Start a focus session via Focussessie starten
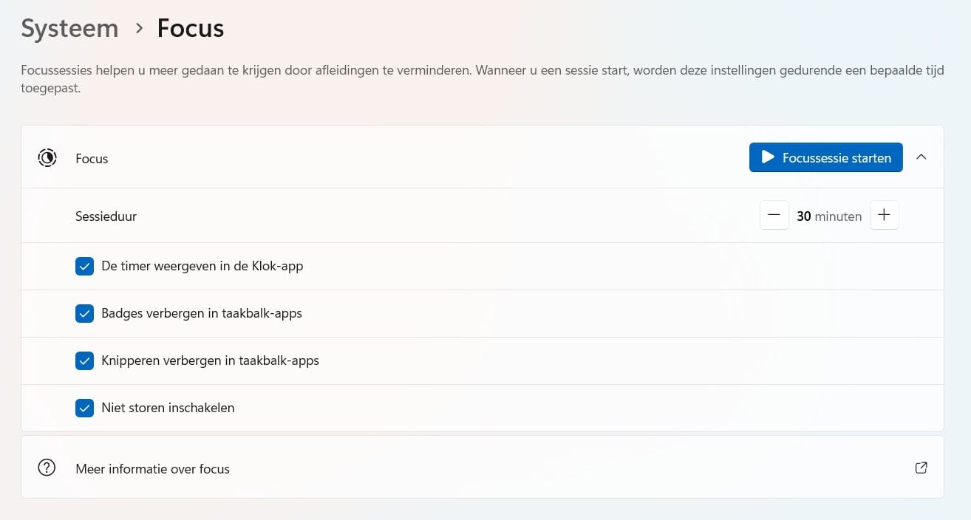This screenshot has width=971, height=520. 825,157
